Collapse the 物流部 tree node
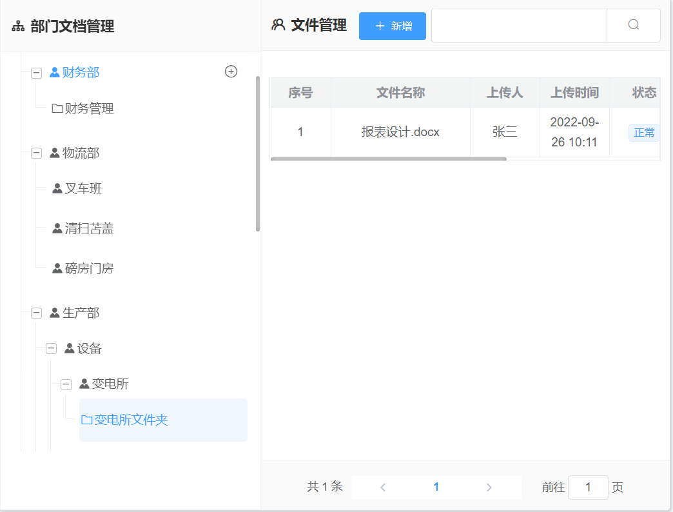The height and width of the screenshot is (512, 673). tap(37, 153)
